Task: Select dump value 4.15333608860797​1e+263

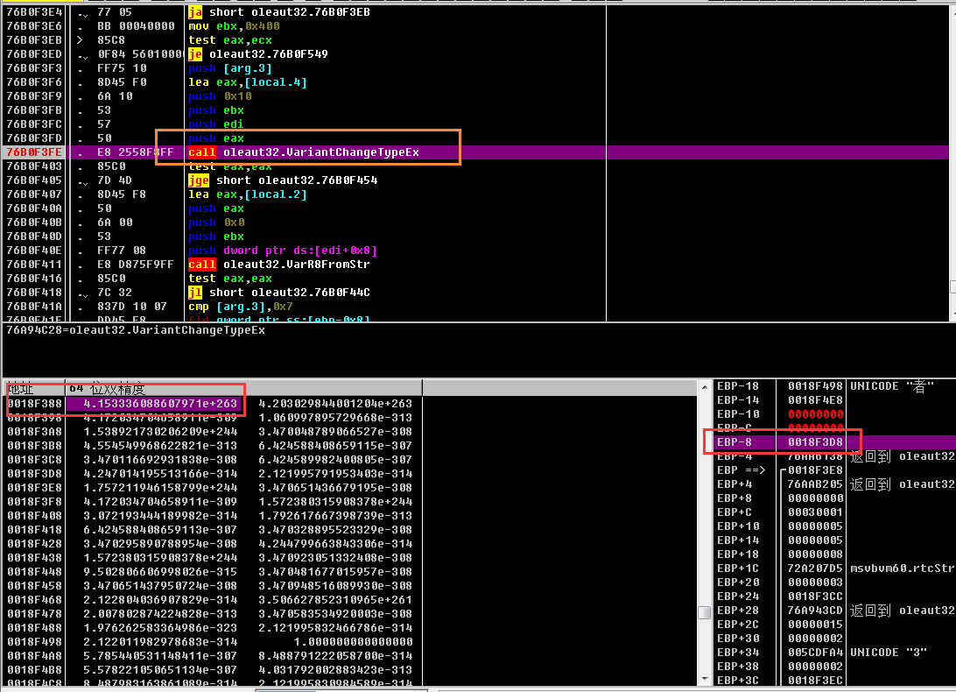Action: tap(159, 403)
